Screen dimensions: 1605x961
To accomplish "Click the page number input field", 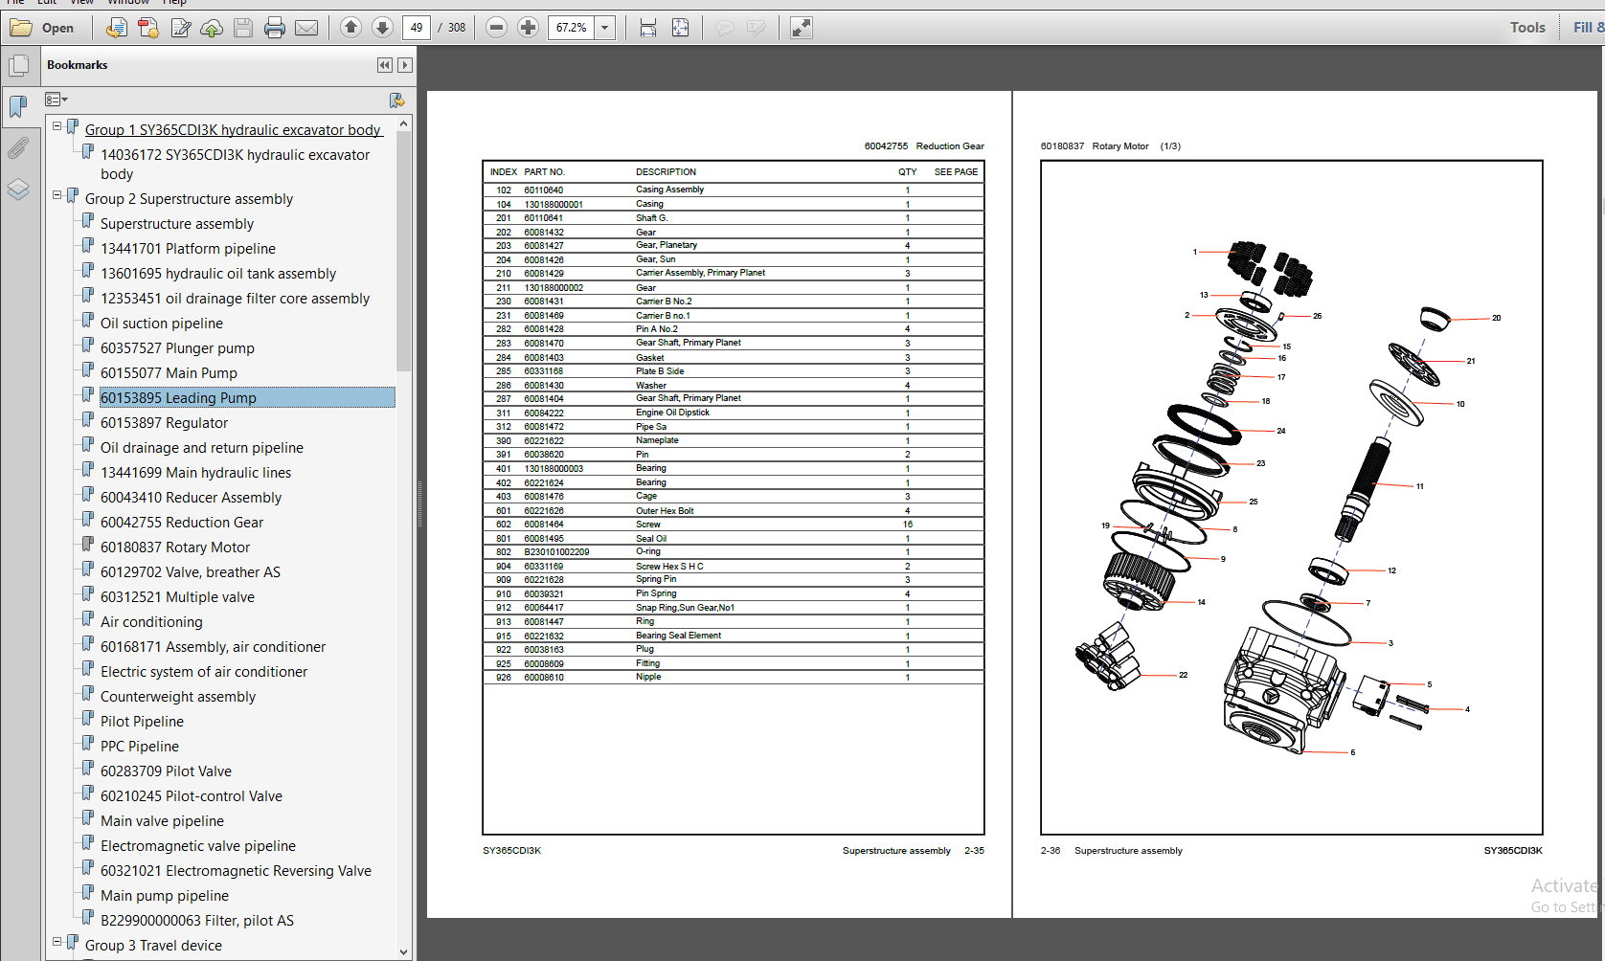I will (416, 27).
